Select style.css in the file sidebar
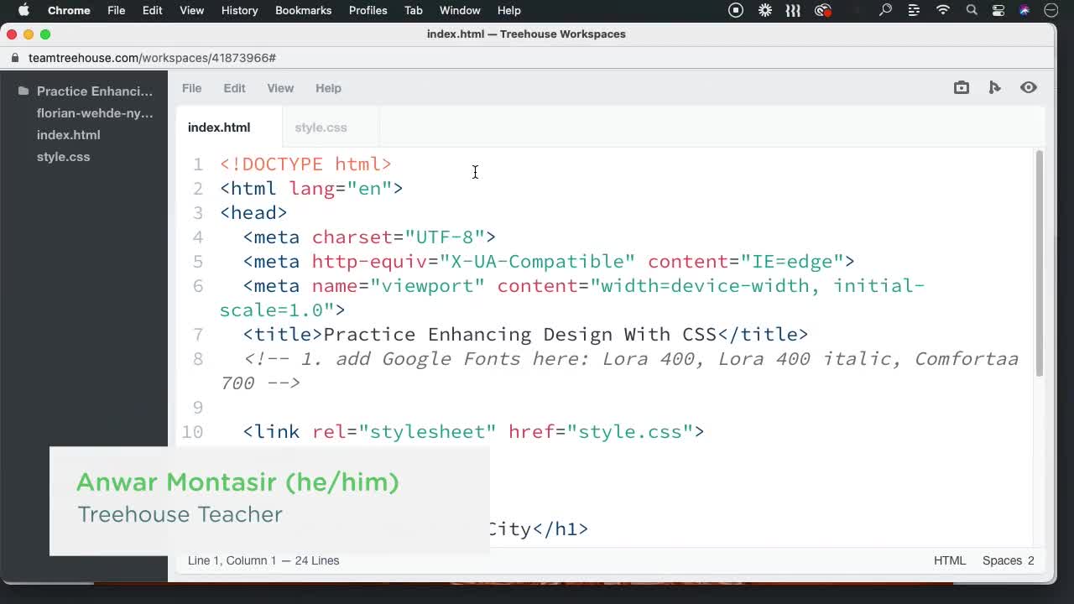Viewport: 1074px width, 604px height. coord(63,156)
